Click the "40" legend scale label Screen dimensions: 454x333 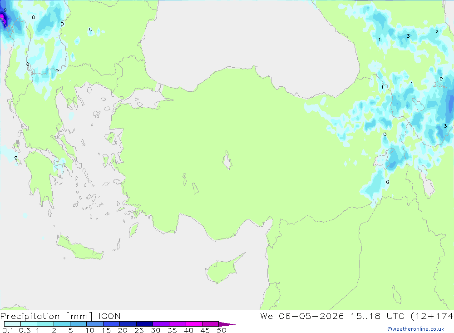(x=188, y=330)
